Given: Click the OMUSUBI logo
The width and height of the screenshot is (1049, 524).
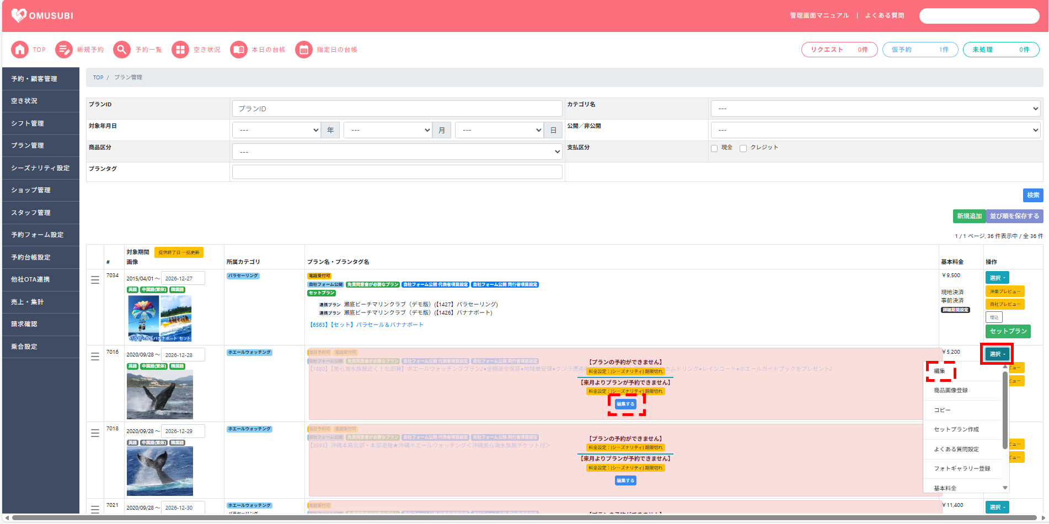Looking at the screenshot, I should click(42, 15).
